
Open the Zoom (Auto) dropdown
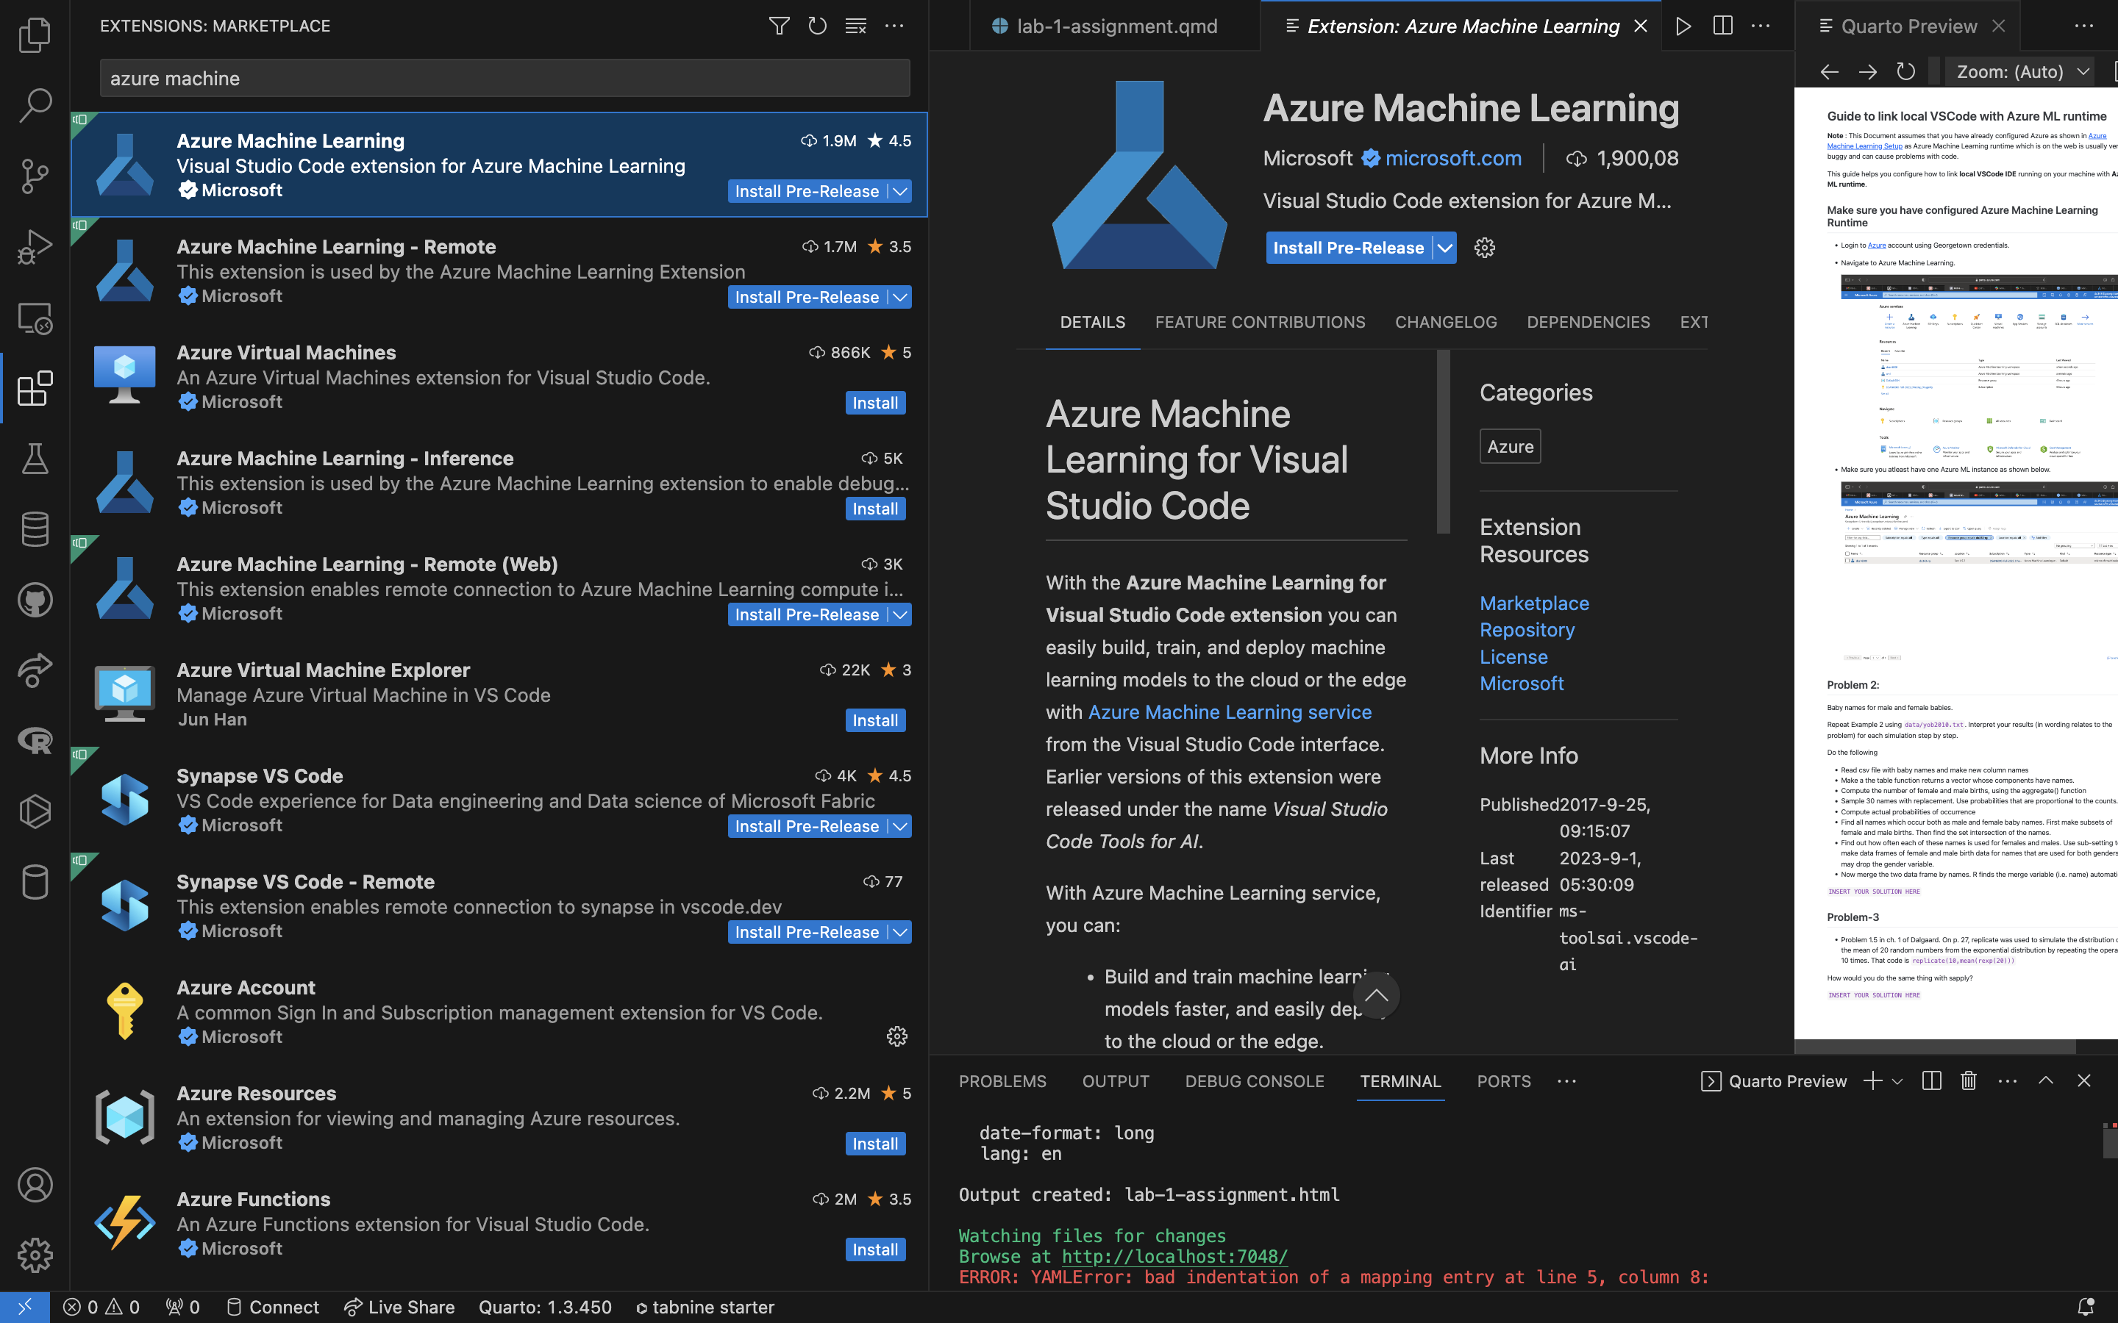[x=2022, y=72]
